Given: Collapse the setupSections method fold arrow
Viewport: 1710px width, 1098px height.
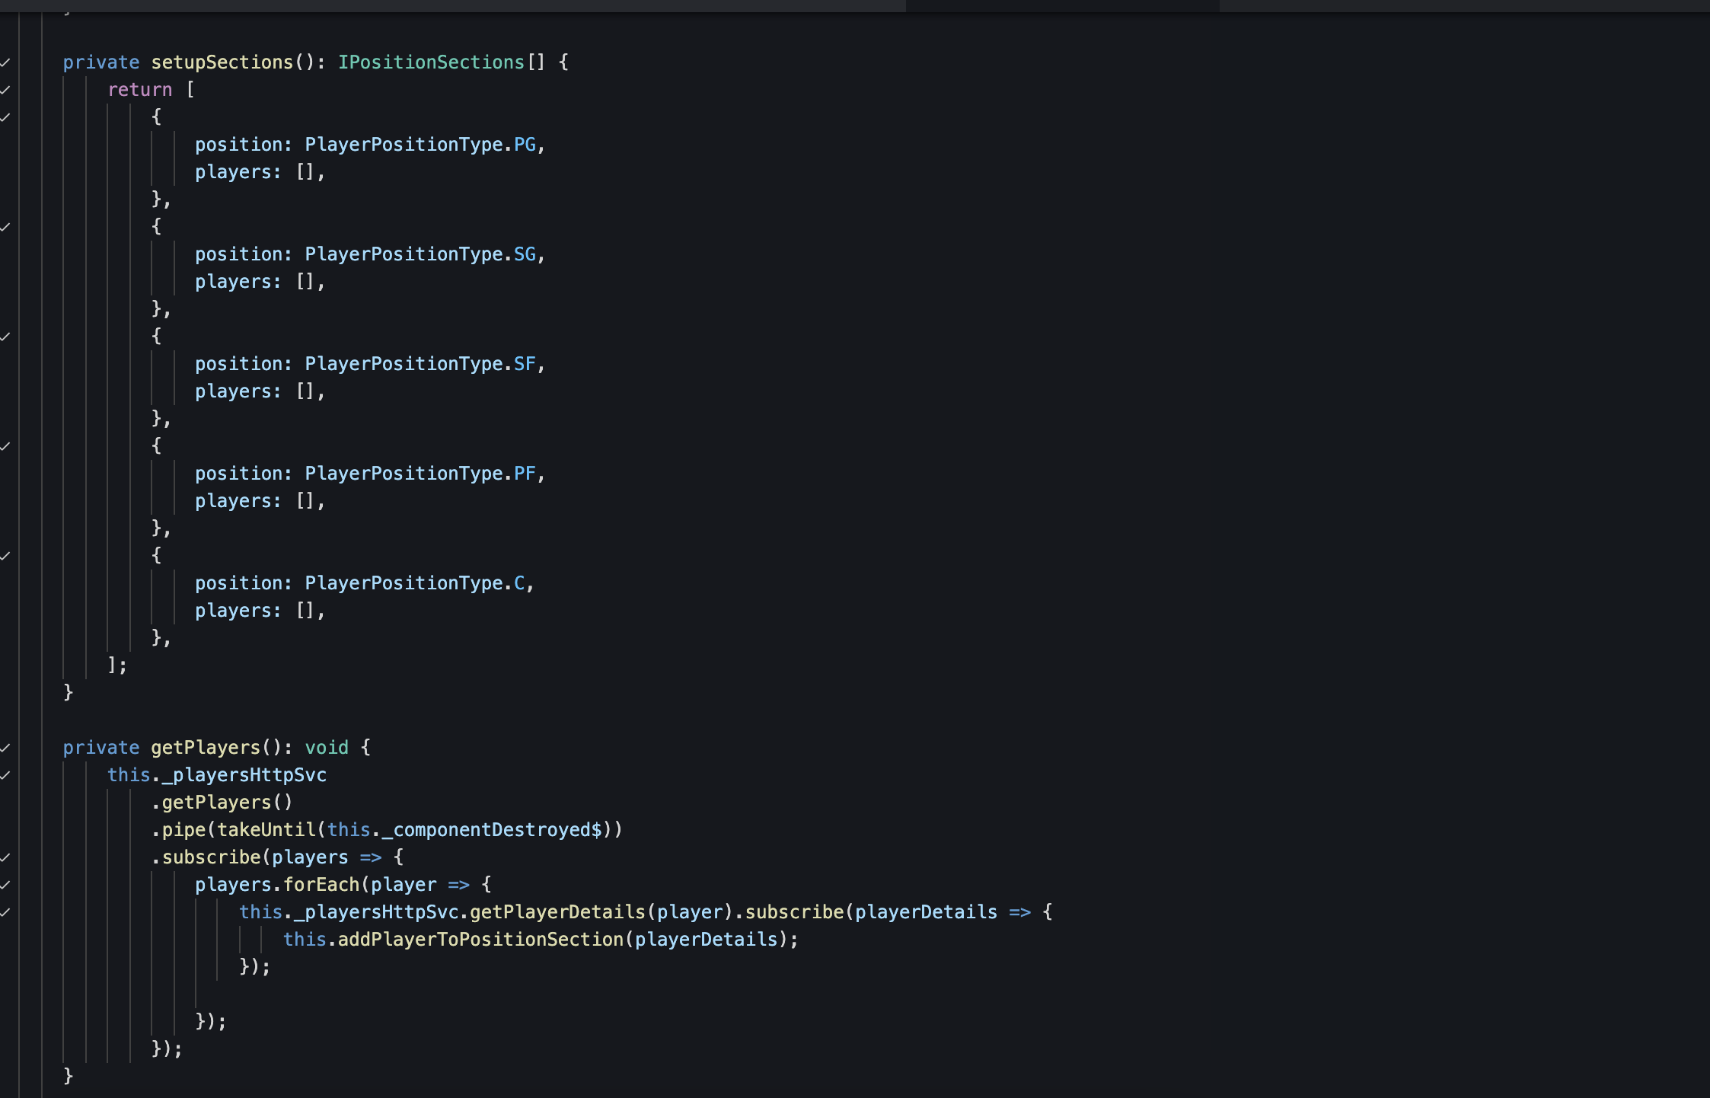Looking at the screenshot, I should pyautogui.click(x=5, y=62).
